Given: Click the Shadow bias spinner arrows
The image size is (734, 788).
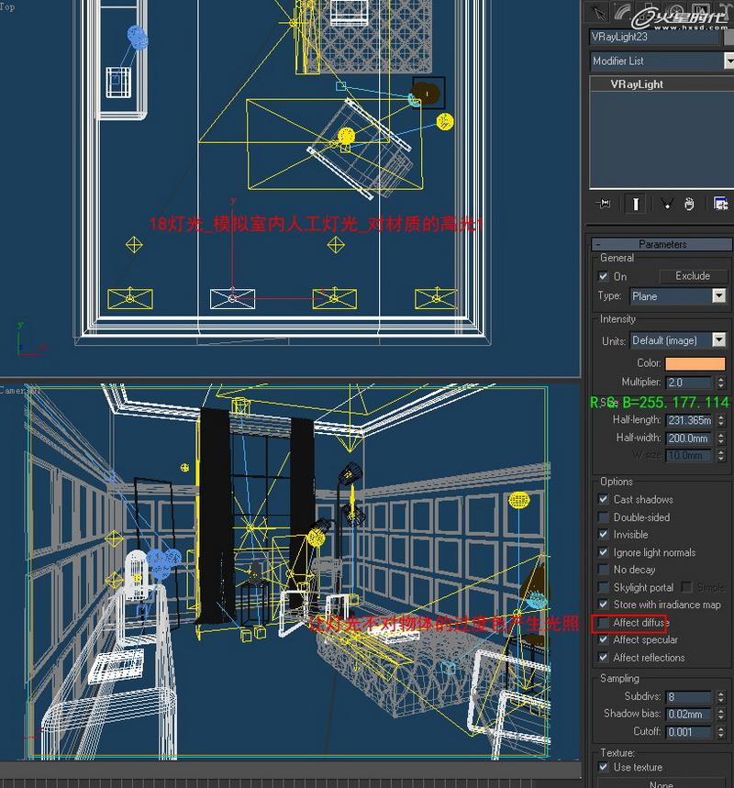Looking at the screenshot, I should pyautogui.click(x=721, y=714).
